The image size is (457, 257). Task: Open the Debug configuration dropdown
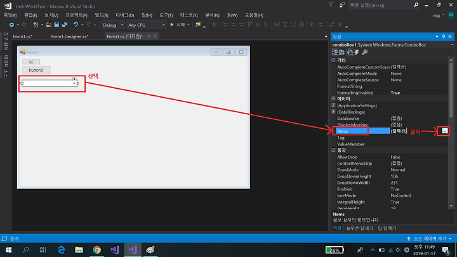tap(113, 25)
